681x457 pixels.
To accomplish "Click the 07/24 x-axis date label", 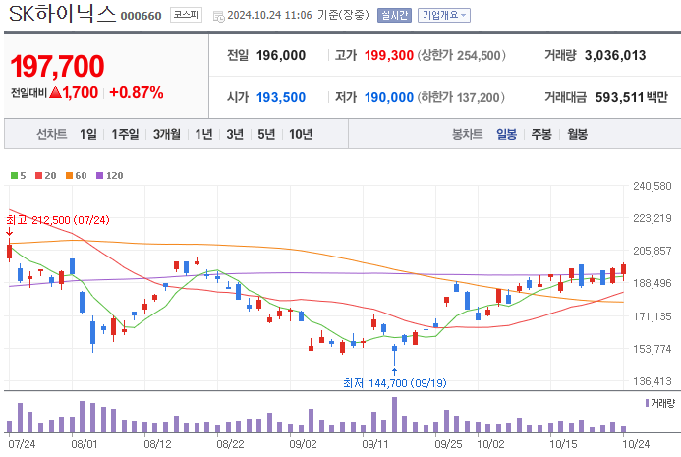I will coord(22,444).
